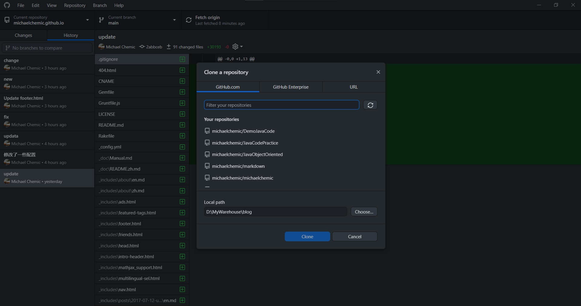Select the 'new' commit in history

(47, 83)
